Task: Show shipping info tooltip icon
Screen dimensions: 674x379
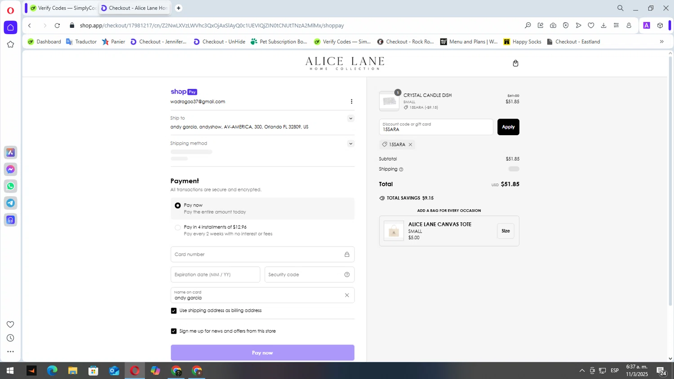Action: pos(401,169)
